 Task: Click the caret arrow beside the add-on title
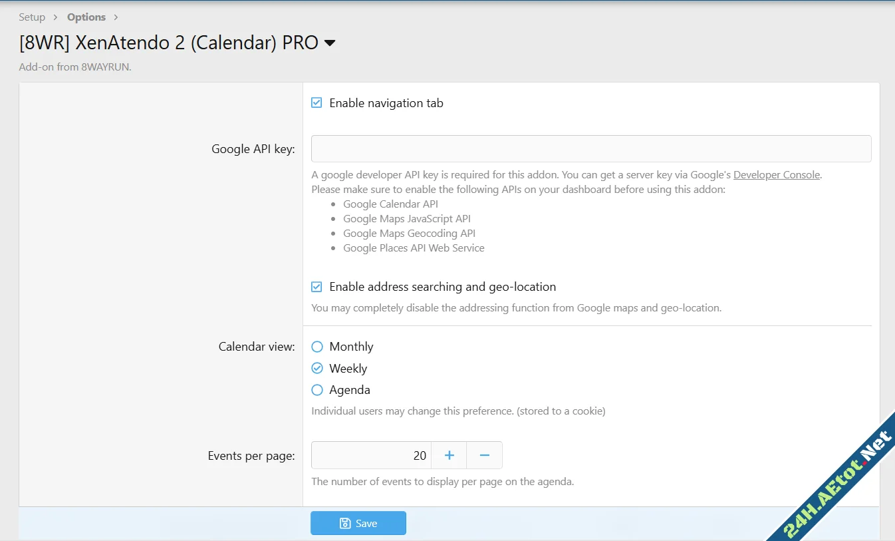(x=330, y=43)
